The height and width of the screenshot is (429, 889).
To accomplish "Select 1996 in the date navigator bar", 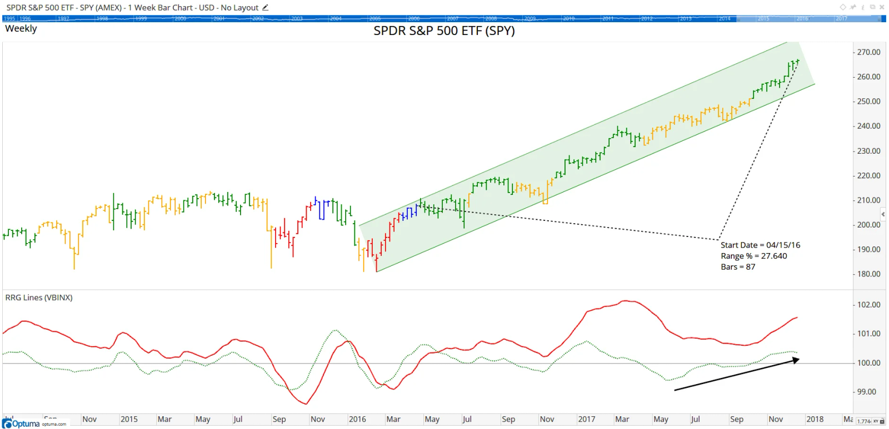I will coord(26,18).
